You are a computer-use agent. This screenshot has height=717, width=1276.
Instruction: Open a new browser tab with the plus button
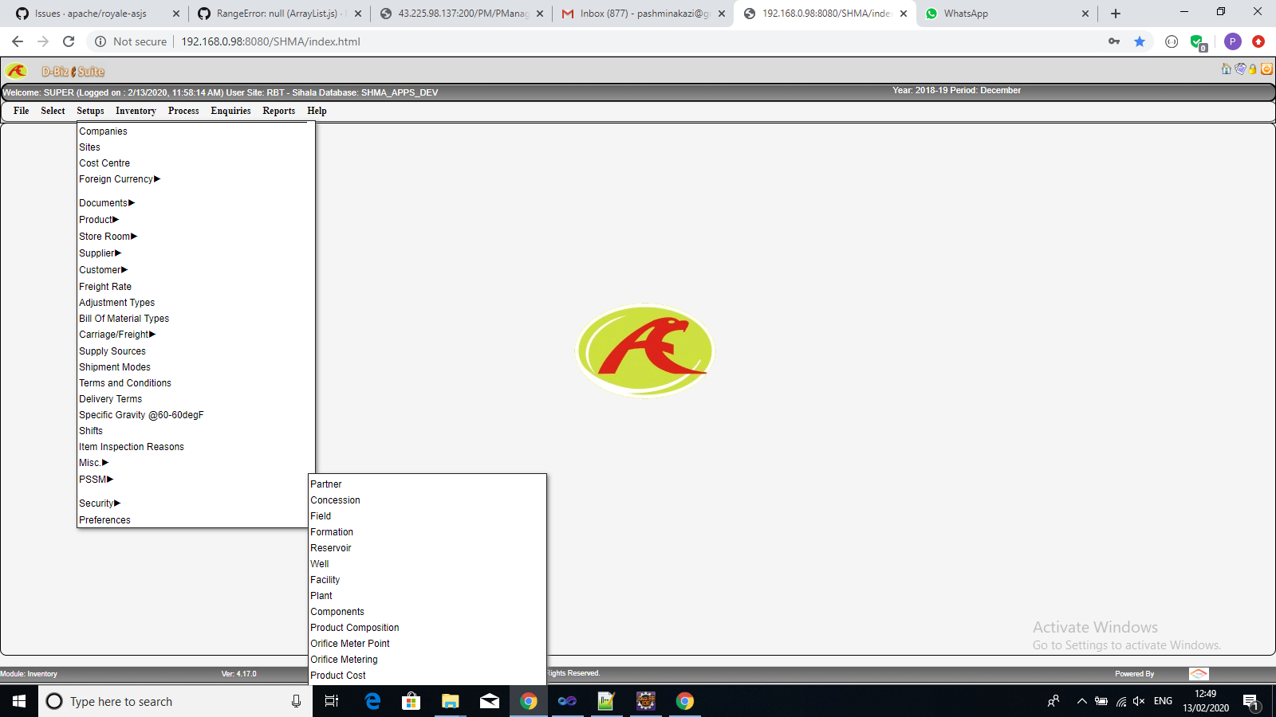1116,14
